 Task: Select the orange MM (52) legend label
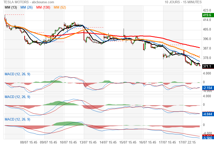[x=60, y=7]
